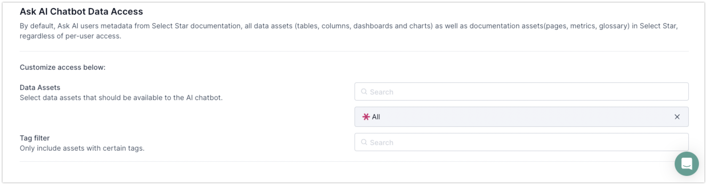This screenshot has width=707, height=185.
Task: Open the chat support widget
Action: point(686,164)
